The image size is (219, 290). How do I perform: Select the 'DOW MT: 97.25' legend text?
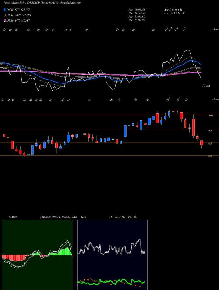18,15
